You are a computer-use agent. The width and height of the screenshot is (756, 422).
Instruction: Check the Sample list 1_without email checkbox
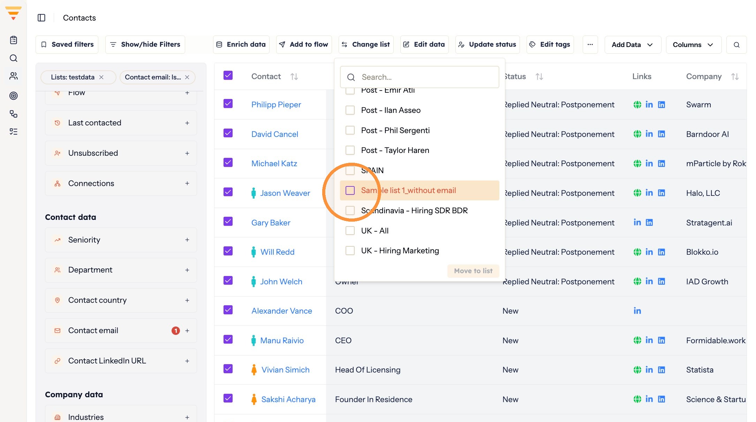pos(350,190)
